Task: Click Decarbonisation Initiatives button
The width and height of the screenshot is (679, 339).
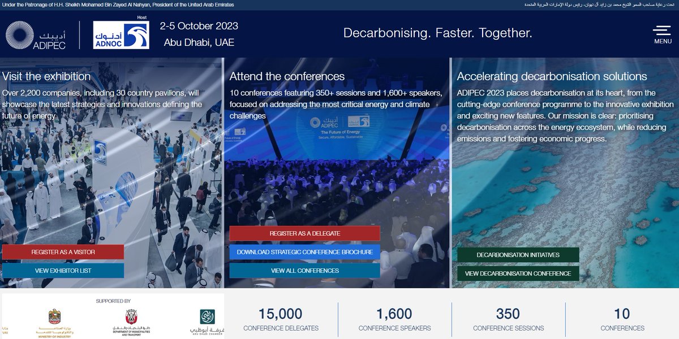Action: (518, 255)
